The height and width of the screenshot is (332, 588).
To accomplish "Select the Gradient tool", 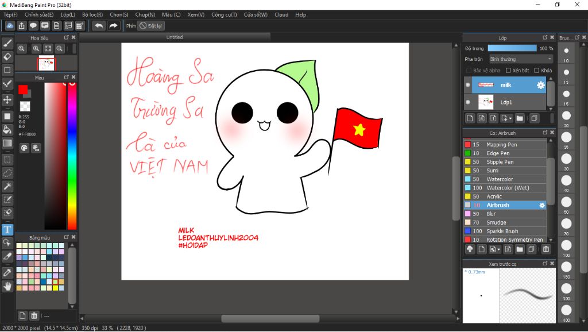I will pos(7,143).
